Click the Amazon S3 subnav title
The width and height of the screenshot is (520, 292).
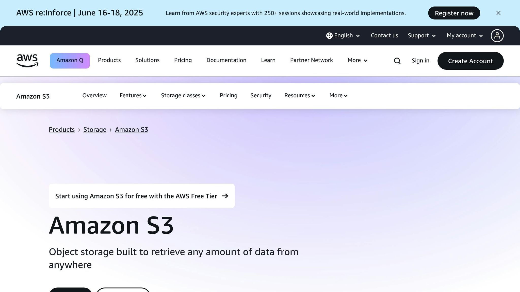tap(33, 96)
